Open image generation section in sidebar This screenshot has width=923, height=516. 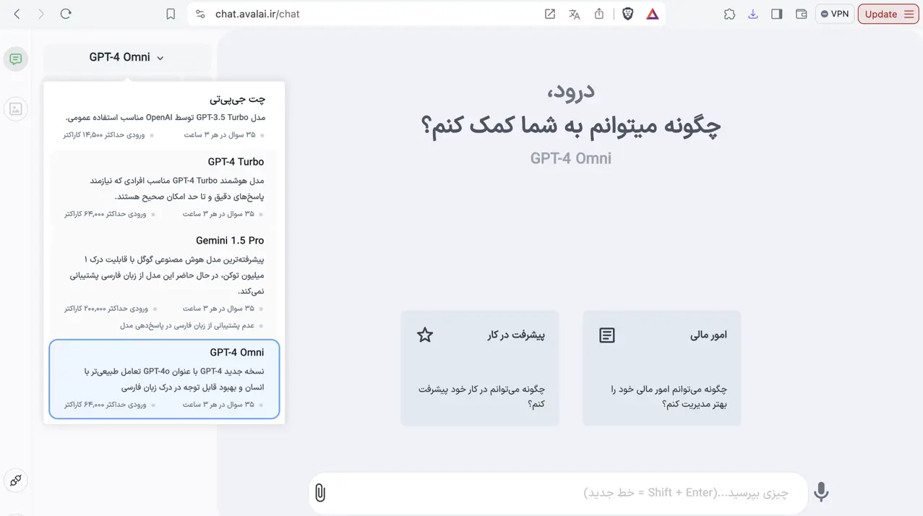click(x=16, y=109)
